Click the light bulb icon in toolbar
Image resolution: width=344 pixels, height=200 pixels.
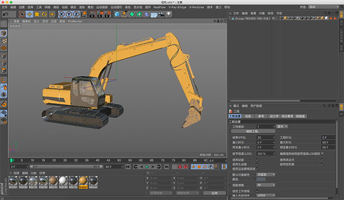pos(169,14)
